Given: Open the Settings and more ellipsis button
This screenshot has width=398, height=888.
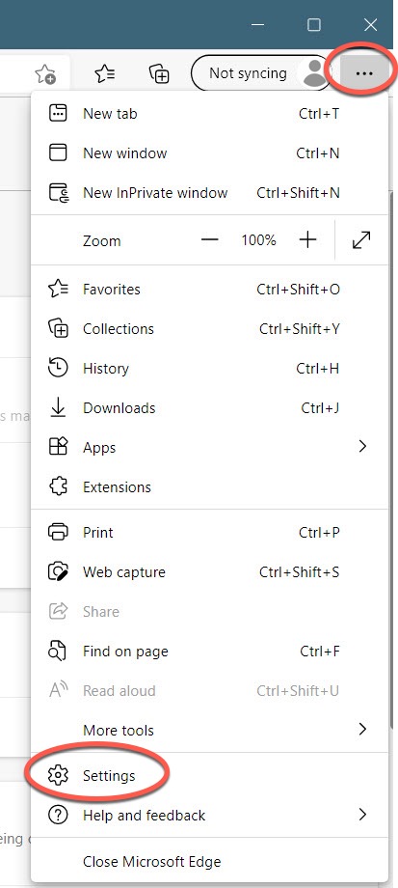Looking at the screenshot, I should click(364, 73).
